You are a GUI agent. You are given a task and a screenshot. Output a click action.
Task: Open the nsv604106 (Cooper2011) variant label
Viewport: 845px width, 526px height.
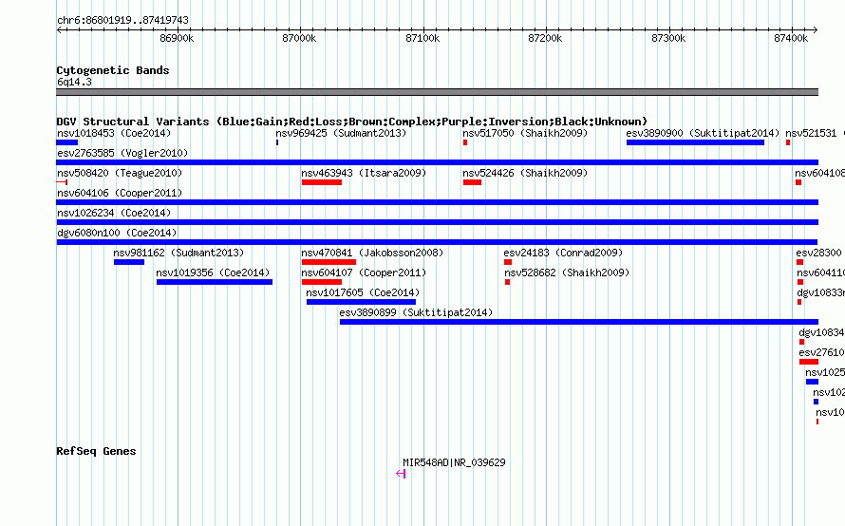coord(120,193)
